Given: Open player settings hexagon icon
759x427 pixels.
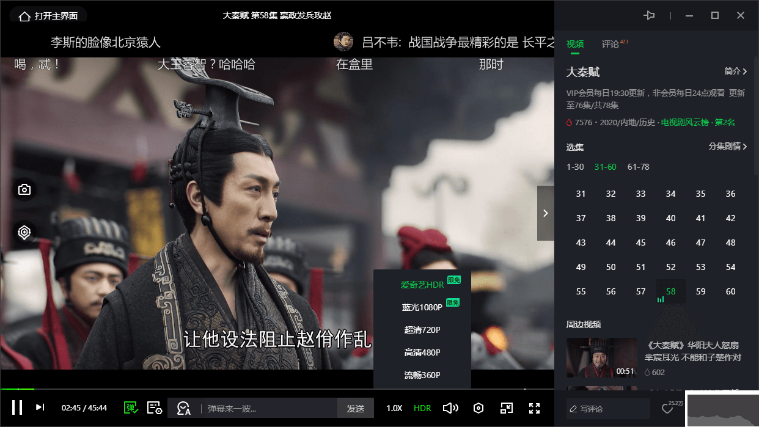Looking at the screenshot, I should click(479, 408).
